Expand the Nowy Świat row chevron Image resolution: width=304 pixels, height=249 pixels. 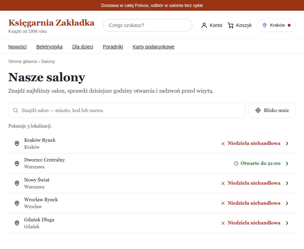pos(287,183)
